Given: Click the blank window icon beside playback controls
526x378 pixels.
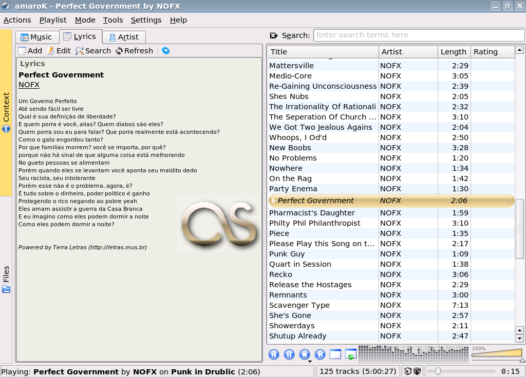Looking at the screenshot, I should tap(335, 354).
